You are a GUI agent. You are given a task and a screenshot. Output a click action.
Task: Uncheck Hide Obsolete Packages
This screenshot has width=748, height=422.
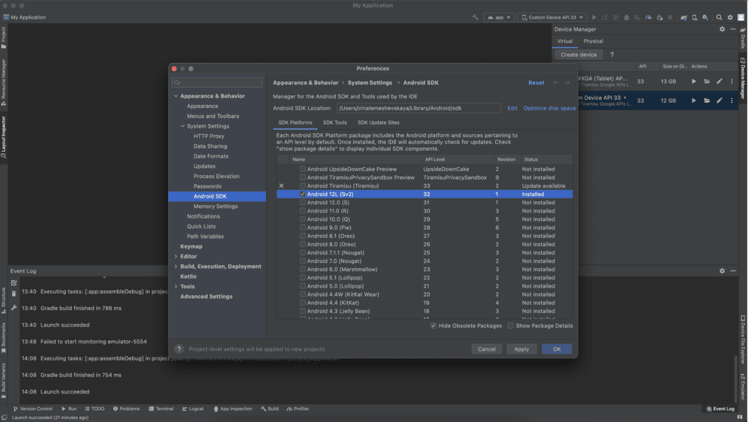(x=434, y=326)
